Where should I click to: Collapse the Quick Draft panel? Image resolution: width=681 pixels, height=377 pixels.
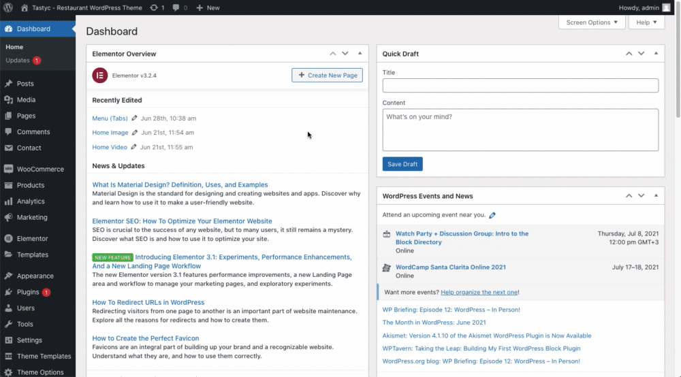click(656, 53)
